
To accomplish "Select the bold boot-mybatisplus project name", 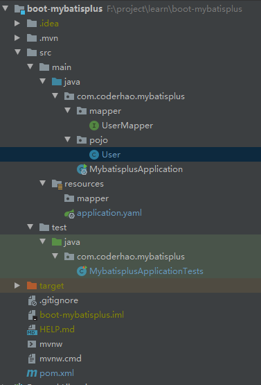I will coord(65,9).
